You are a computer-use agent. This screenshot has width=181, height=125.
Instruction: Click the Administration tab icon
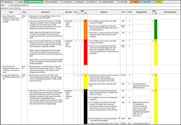(x=2, y=2)
